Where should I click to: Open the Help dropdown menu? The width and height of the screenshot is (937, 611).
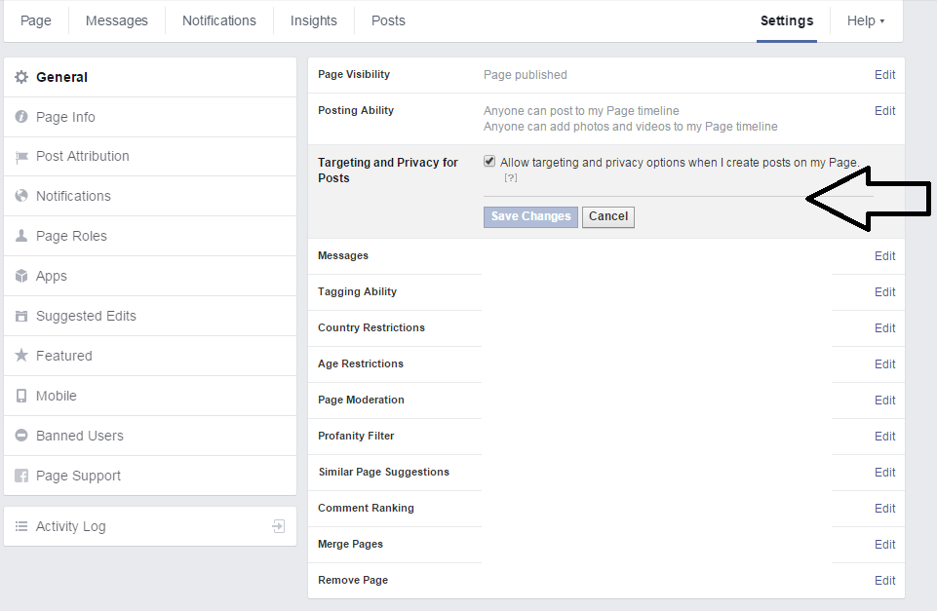(865, 20)
